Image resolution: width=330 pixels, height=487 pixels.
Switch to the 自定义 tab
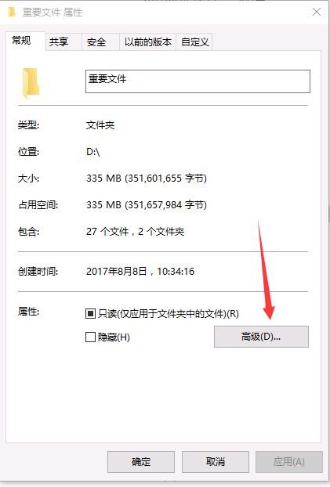194,42
